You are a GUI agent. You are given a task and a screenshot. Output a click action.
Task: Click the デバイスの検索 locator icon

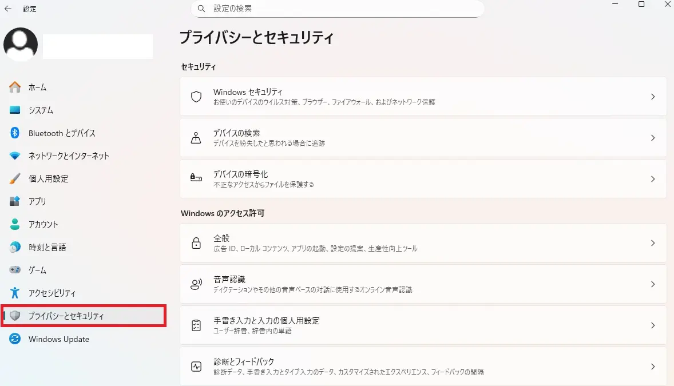pyautogui.click(x=196, y=138)
